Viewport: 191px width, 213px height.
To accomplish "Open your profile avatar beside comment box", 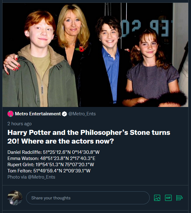I will pyautogui.click(x=15, y=198).
